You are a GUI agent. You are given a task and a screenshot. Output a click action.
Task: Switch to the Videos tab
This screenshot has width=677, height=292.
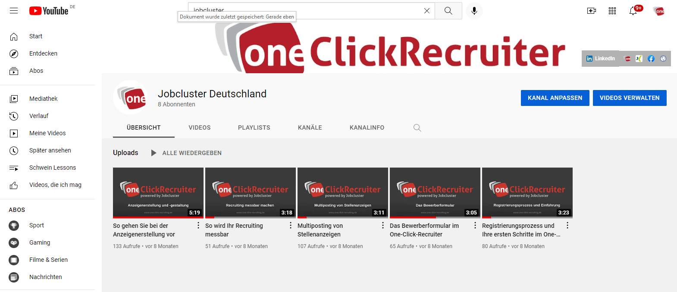pos(200,127)
